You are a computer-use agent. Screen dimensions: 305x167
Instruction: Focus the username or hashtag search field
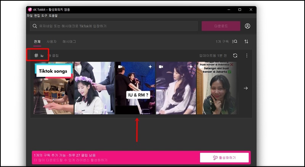point(114,26)
